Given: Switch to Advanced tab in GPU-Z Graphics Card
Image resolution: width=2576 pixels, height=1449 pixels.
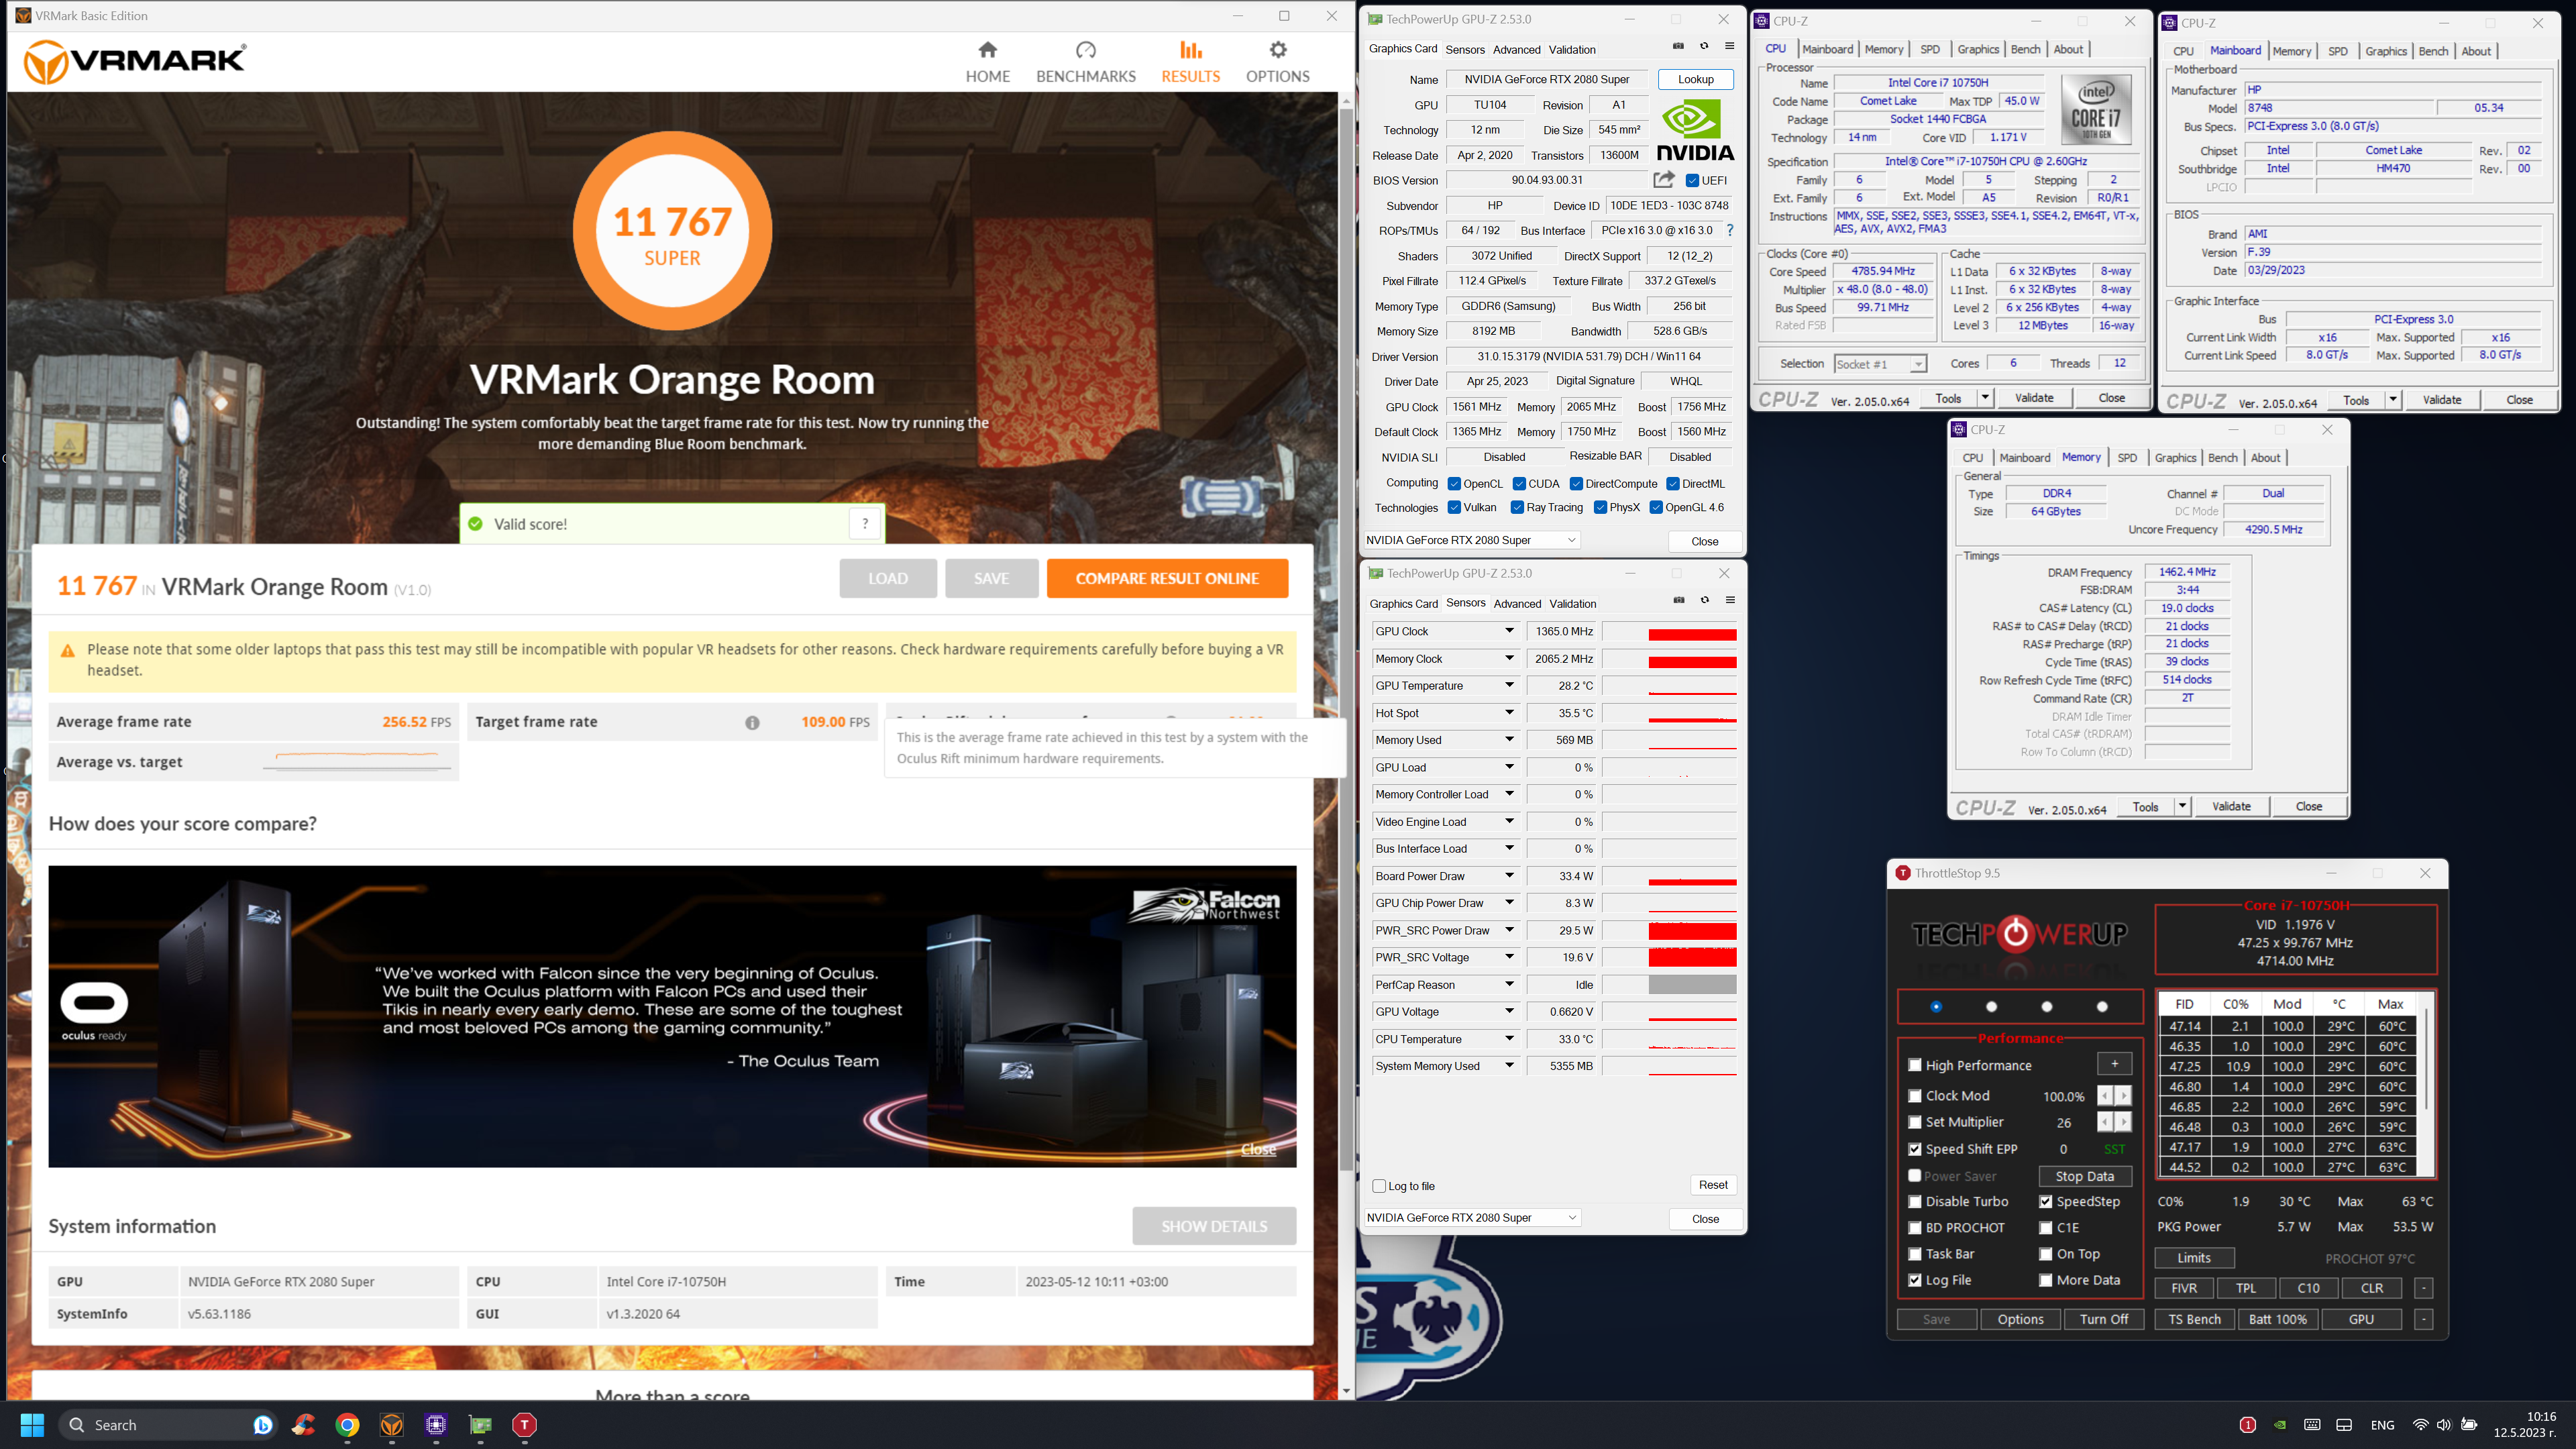Looking at the screenshot, I should pos(1517,50).
